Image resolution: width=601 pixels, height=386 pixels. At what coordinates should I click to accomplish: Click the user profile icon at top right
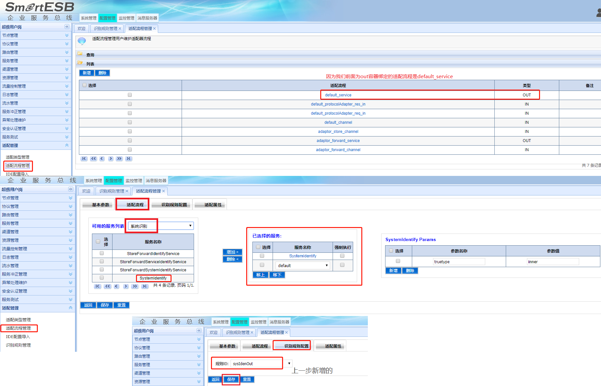click(598, 13)
